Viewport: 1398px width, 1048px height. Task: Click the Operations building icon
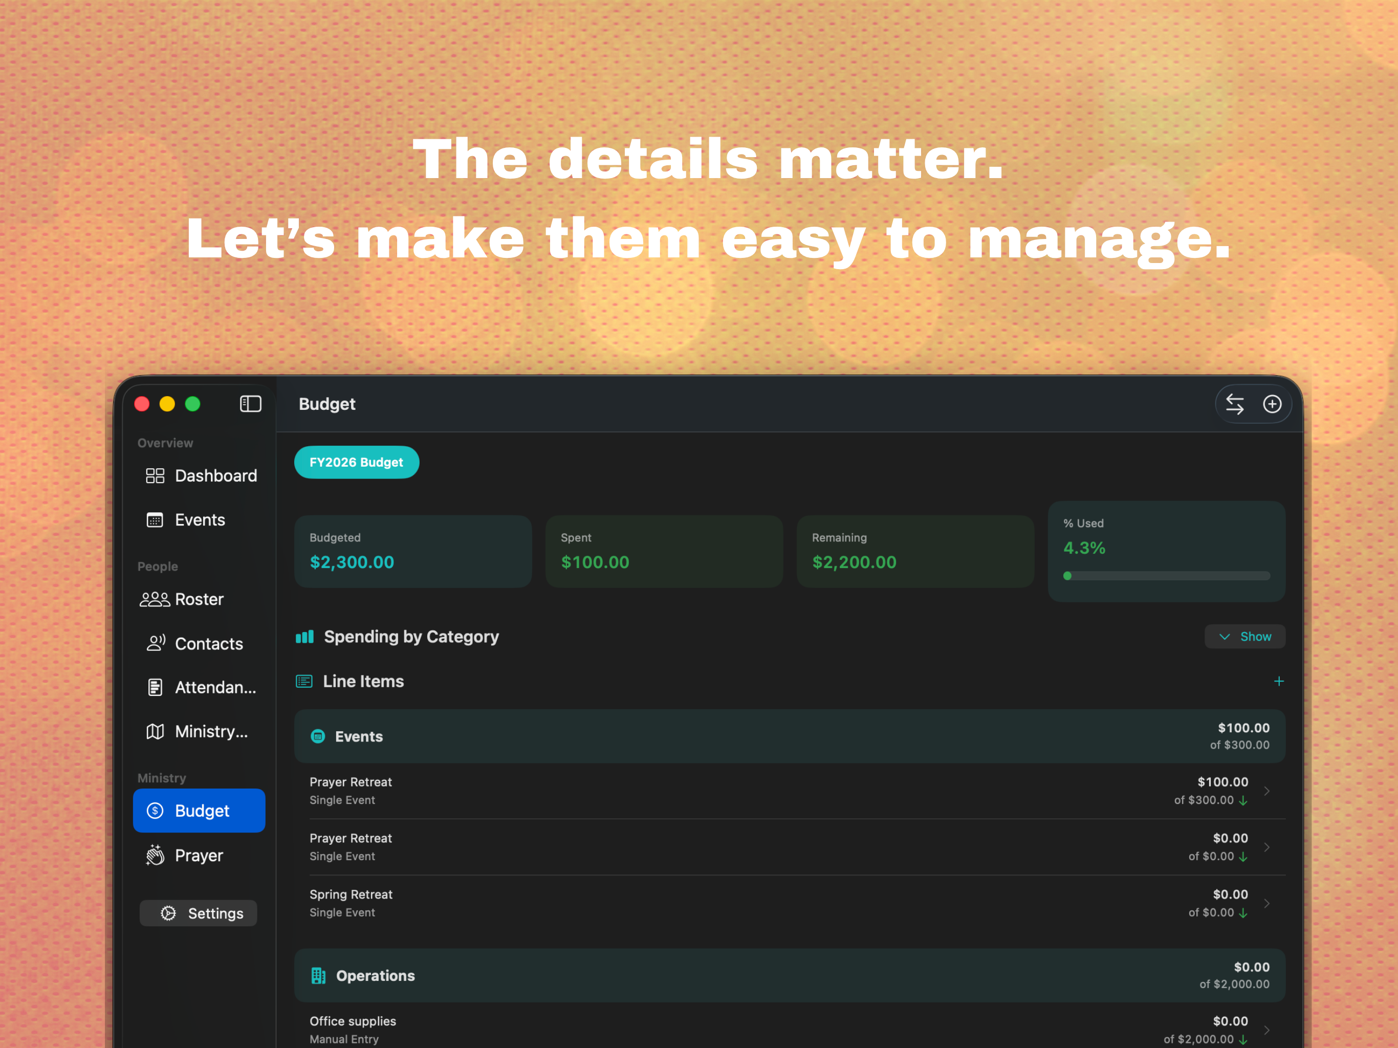pyautogui.click(x=318, y=976)
